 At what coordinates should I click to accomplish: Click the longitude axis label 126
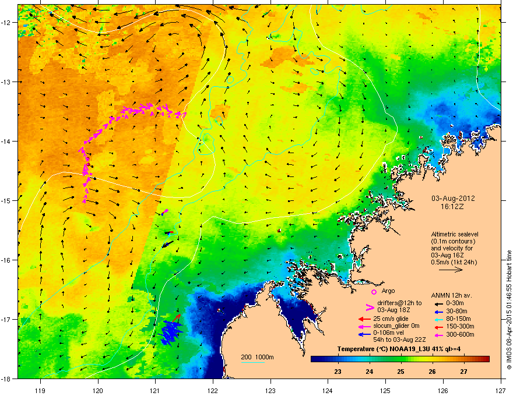443,390
